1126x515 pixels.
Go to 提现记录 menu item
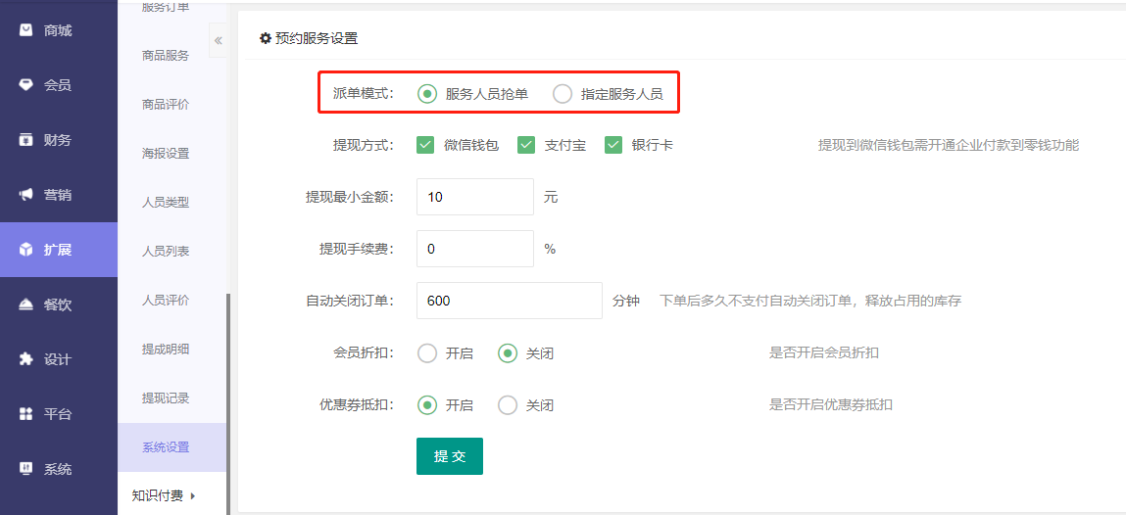pos(166,398)
